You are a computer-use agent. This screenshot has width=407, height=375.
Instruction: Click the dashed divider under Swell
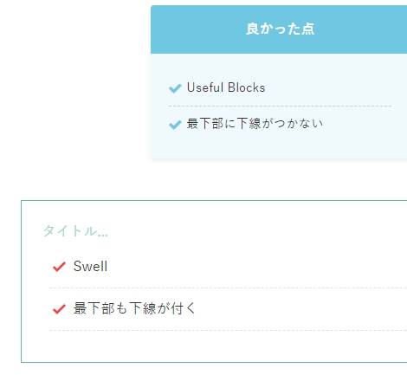[228, 288]
